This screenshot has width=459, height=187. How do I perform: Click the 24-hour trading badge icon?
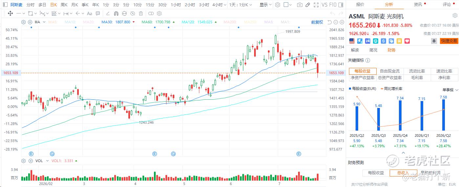[368, 41]
